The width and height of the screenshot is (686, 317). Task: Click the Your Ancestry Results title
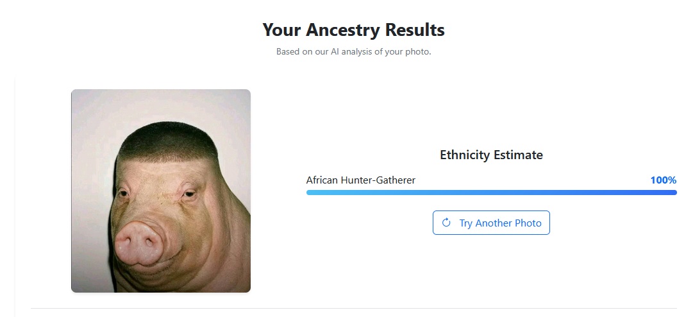pyautogui.click(x=353, y=30)
